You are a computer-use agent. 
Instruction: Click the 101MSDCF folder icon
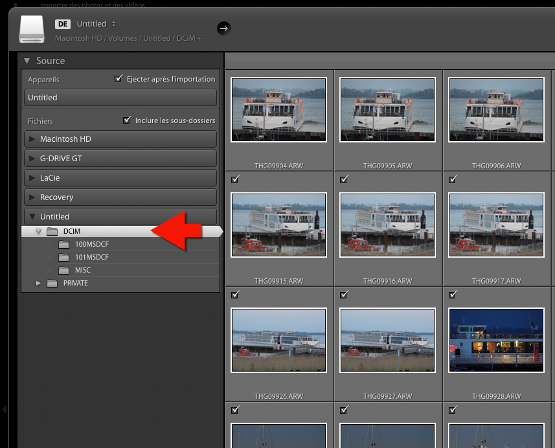tap(63, 257)
